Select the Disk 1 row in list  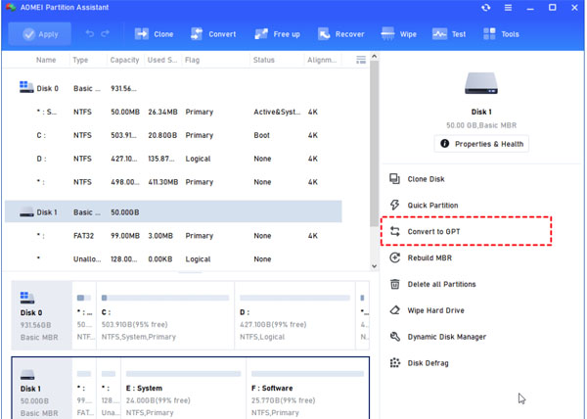click(173, 211)
